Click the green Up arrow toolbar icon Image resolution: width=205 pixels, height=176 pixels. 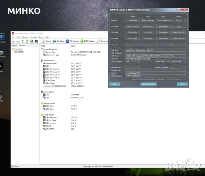pos(23,41)
